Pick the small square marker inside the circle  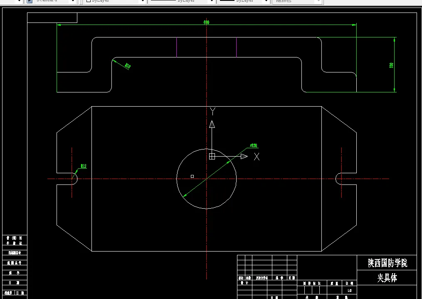pos(192,176)
